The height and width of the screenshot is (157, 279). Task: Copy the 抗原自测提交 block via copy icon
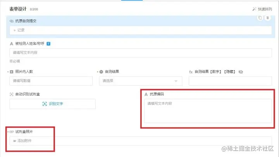[260, 18]
